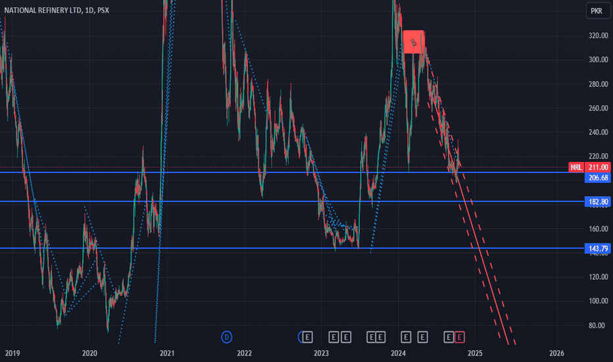Open the PKR currency selector
The width and height of the screenshot is (613, 362).
pos(598,11)
